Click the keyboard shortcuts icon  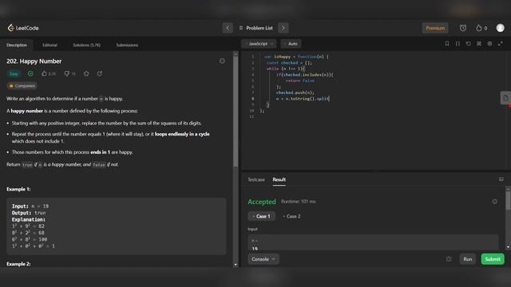point(479,44)
